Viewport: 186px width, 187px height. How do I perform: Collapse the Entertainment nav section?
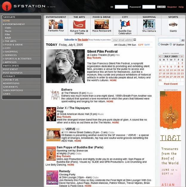coord(4,24)
